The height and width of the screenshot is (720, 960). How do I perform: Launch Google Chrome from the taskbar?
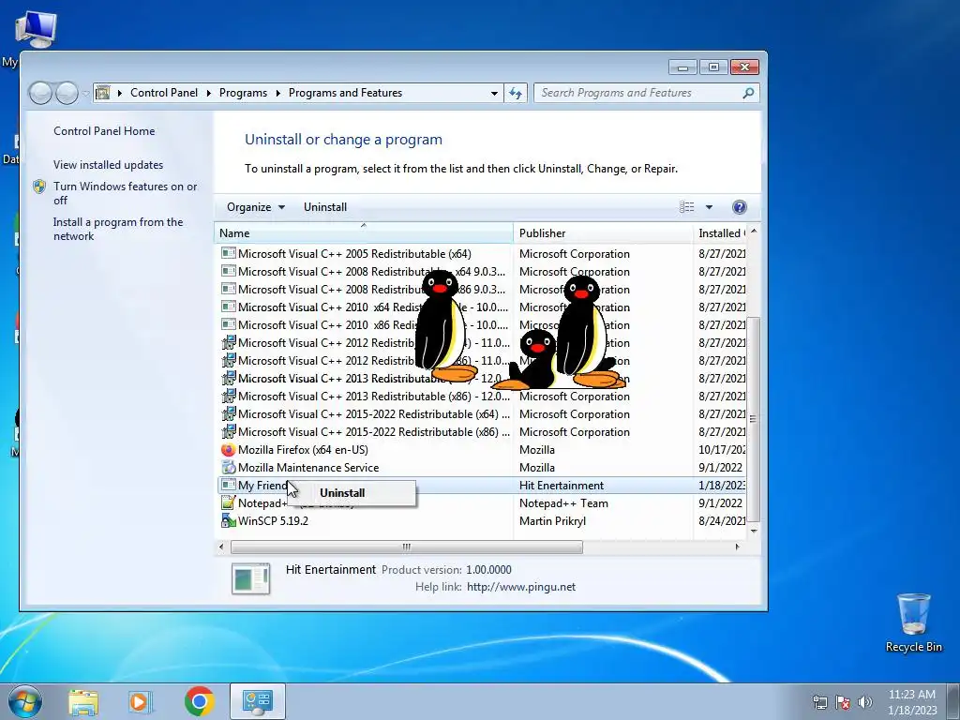click(199, 701)
